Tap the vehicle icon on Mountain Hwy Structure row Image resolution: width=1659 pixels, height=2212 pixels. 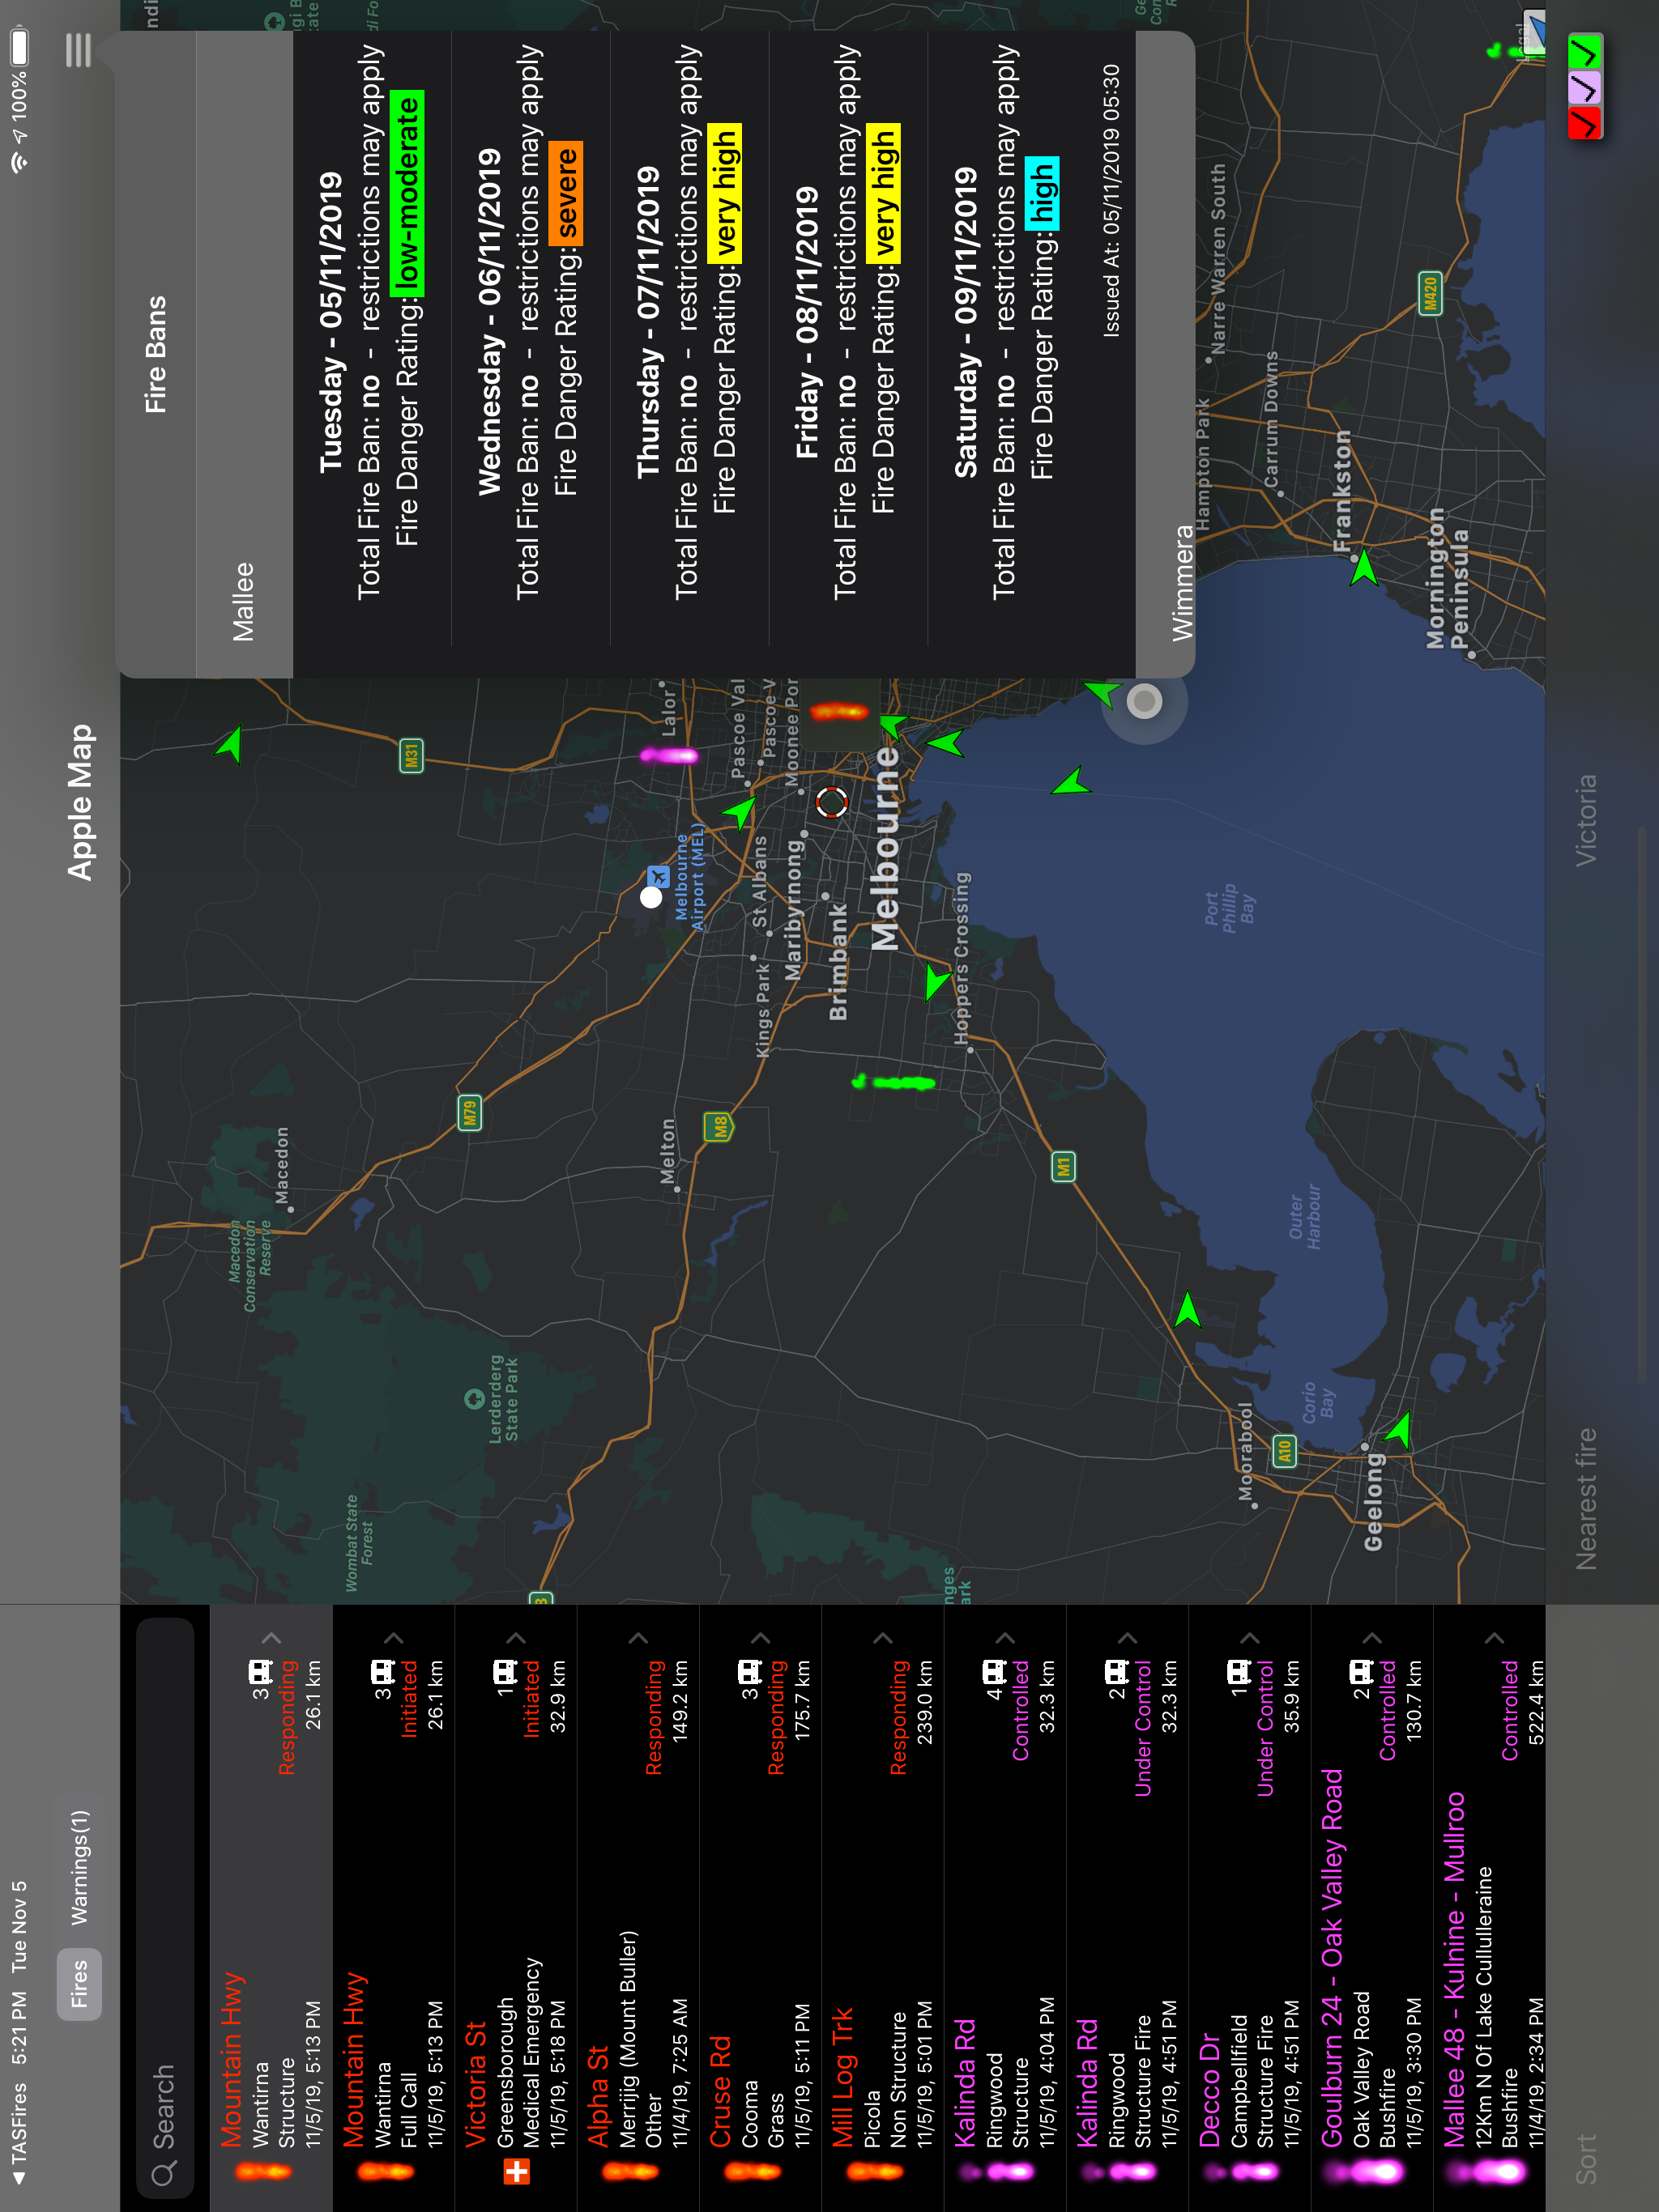pyautogui.click(x=261, y=1672)
